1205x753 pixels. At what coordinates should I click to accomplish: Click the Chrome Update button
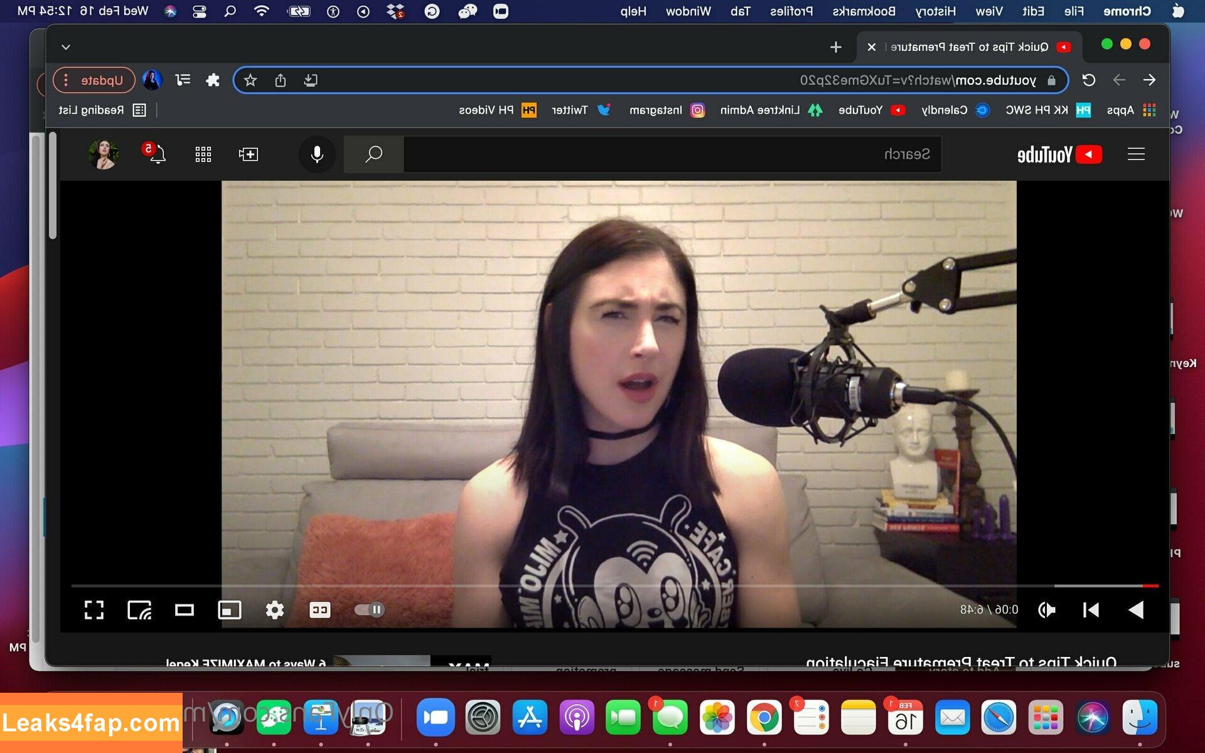[x=94, y=80]
